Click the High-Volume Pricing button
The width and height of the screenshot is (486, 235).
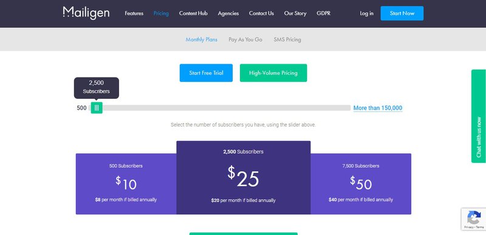(273, 73)
